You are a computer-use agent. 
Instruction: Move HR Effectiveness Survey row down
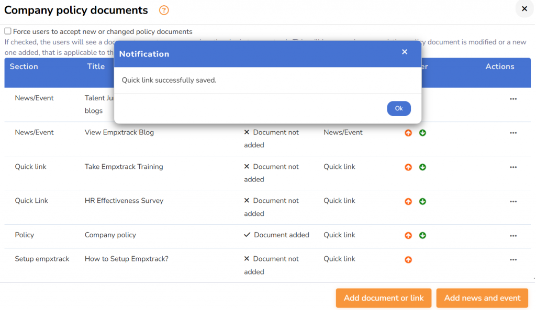[x=422, y=201]
